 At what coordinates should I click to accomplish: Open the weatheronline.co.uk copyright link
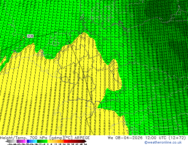[x=163, y=142]
